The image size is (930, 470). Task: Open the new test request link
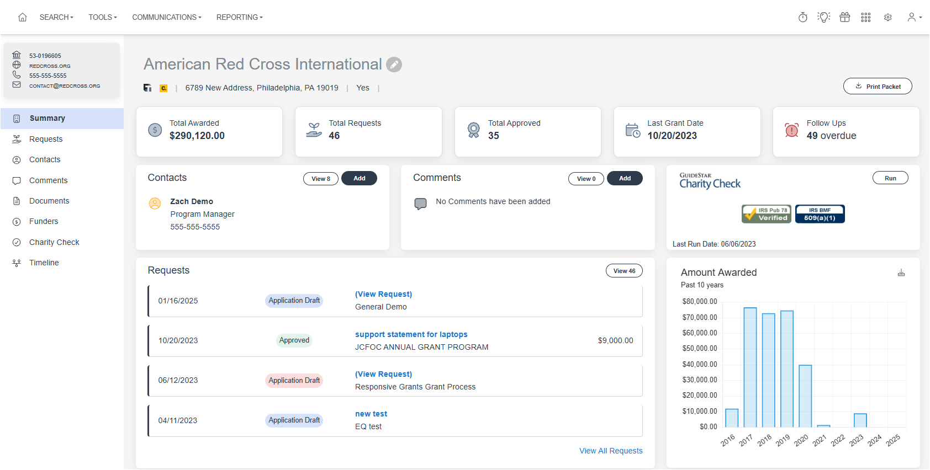[371, 414]
